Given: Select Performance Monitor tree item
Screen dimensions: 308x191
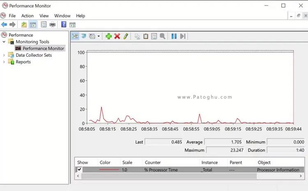Looking at the screenshot, I should 43,49.
